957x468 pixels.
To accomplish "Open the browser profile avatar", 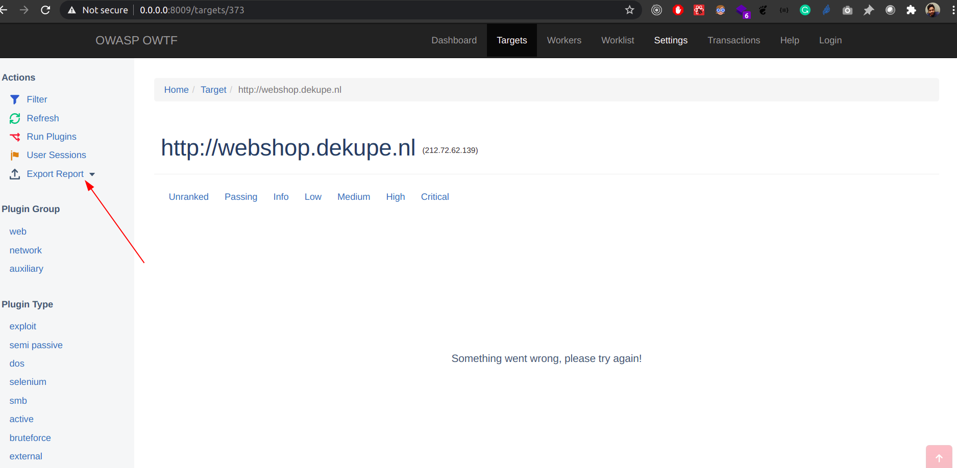I will click(x=933, y=10).
